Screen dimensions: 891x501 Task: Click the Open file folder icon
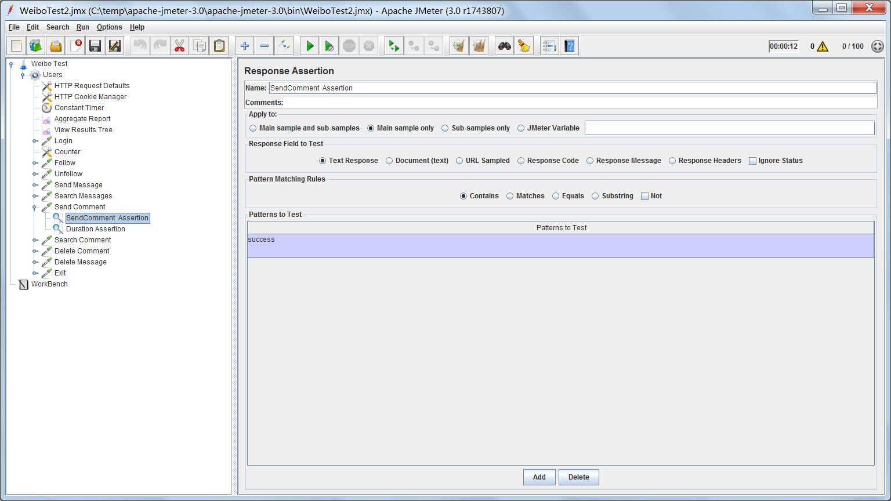point(56,46)
